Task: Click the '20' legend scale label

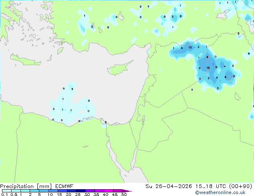Action: click(69, 194)
